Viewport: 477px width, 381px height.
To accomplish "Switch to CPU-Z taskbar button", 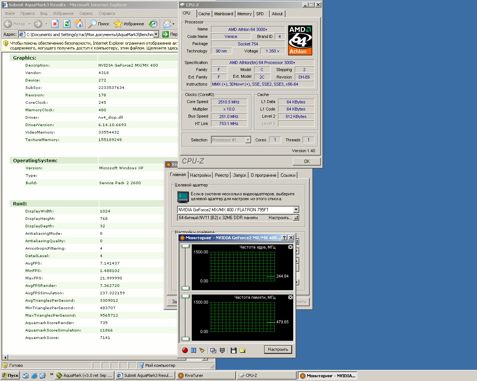I will click(x=267, y=375).
